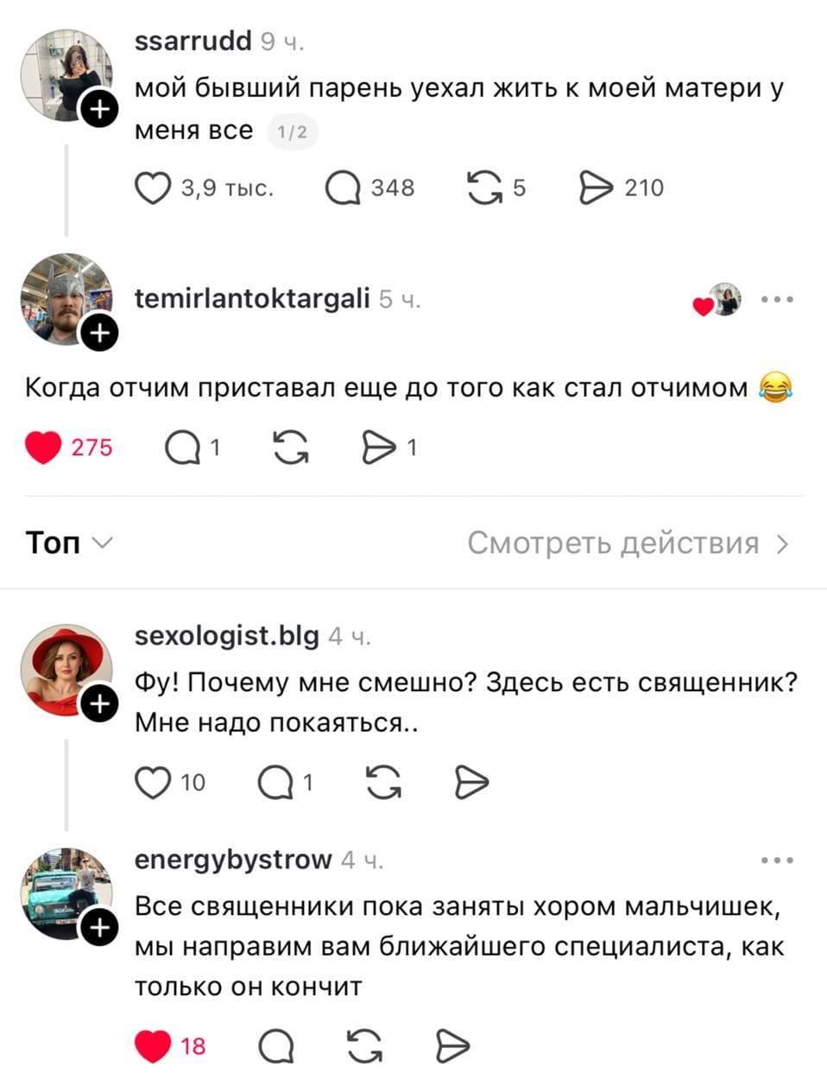Open ssarrudd's profile by clicking the username
The image size is (827, 1092).
point(192,40)
